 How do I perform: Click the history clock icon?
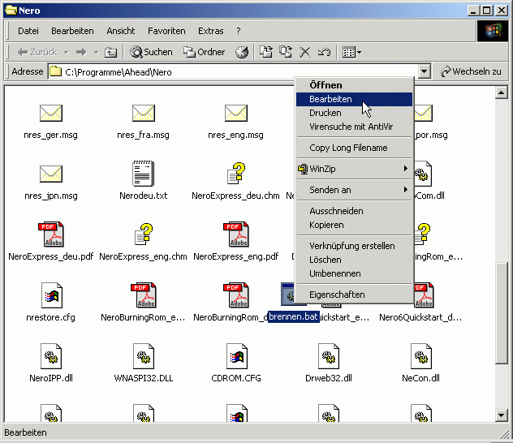241,52
